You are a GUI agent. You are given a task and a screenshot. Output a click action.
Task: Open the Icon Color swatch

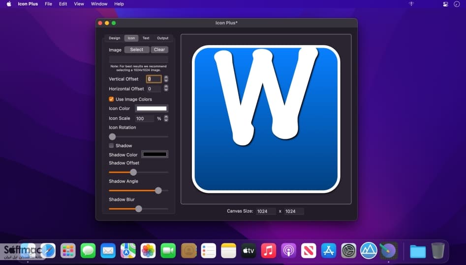(x=152, y=108)
